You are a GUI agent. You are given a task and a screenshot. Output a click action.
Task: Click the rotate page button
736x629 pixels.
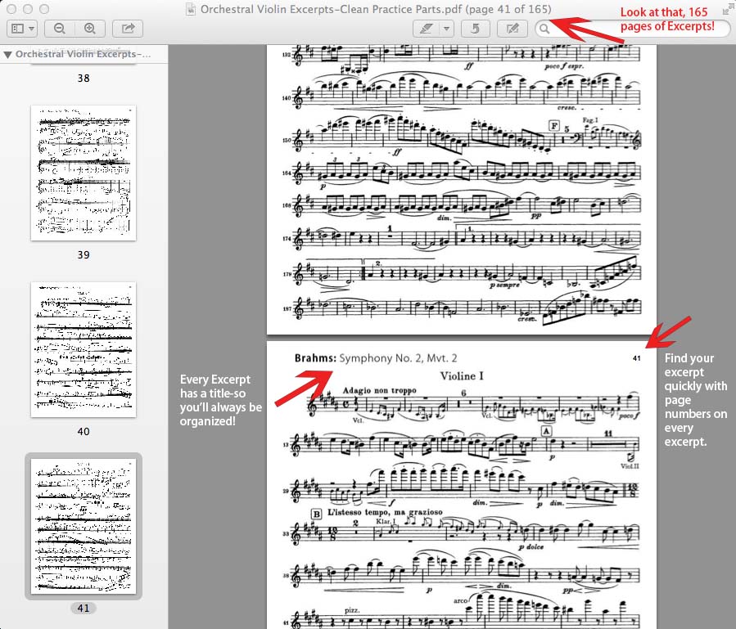[x=475, y=29]
